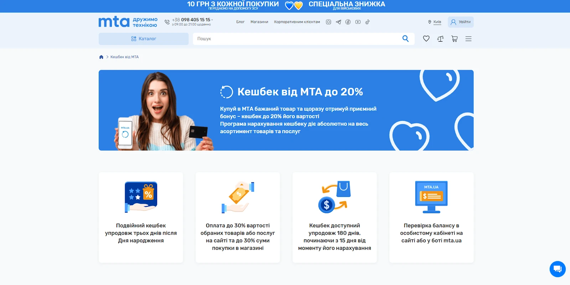Open the YouTube channel icon

point(358,22)
